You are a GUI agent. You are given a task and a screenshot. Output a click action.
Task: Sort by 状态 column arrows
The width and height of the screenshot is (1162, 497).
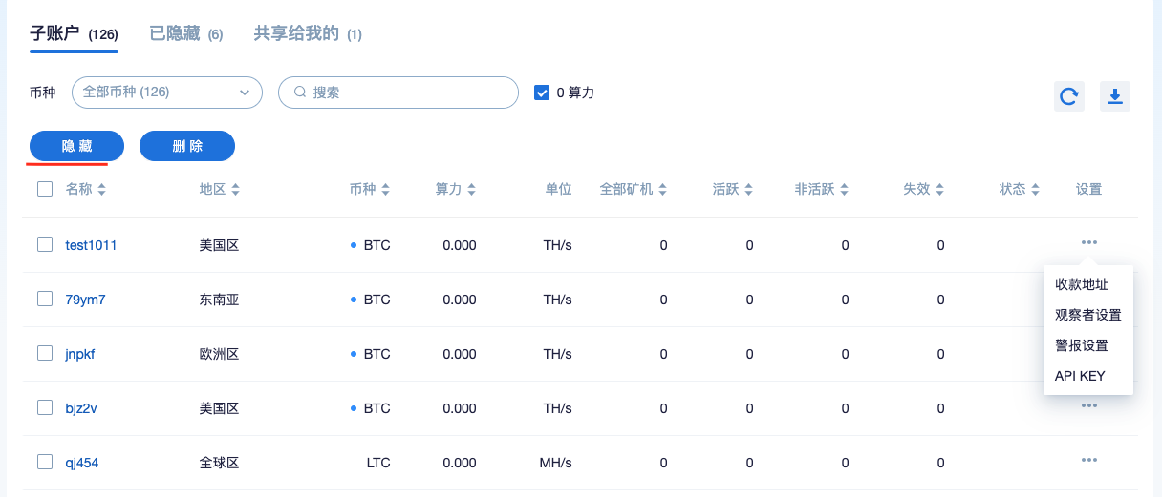(x=1035, y=190)
